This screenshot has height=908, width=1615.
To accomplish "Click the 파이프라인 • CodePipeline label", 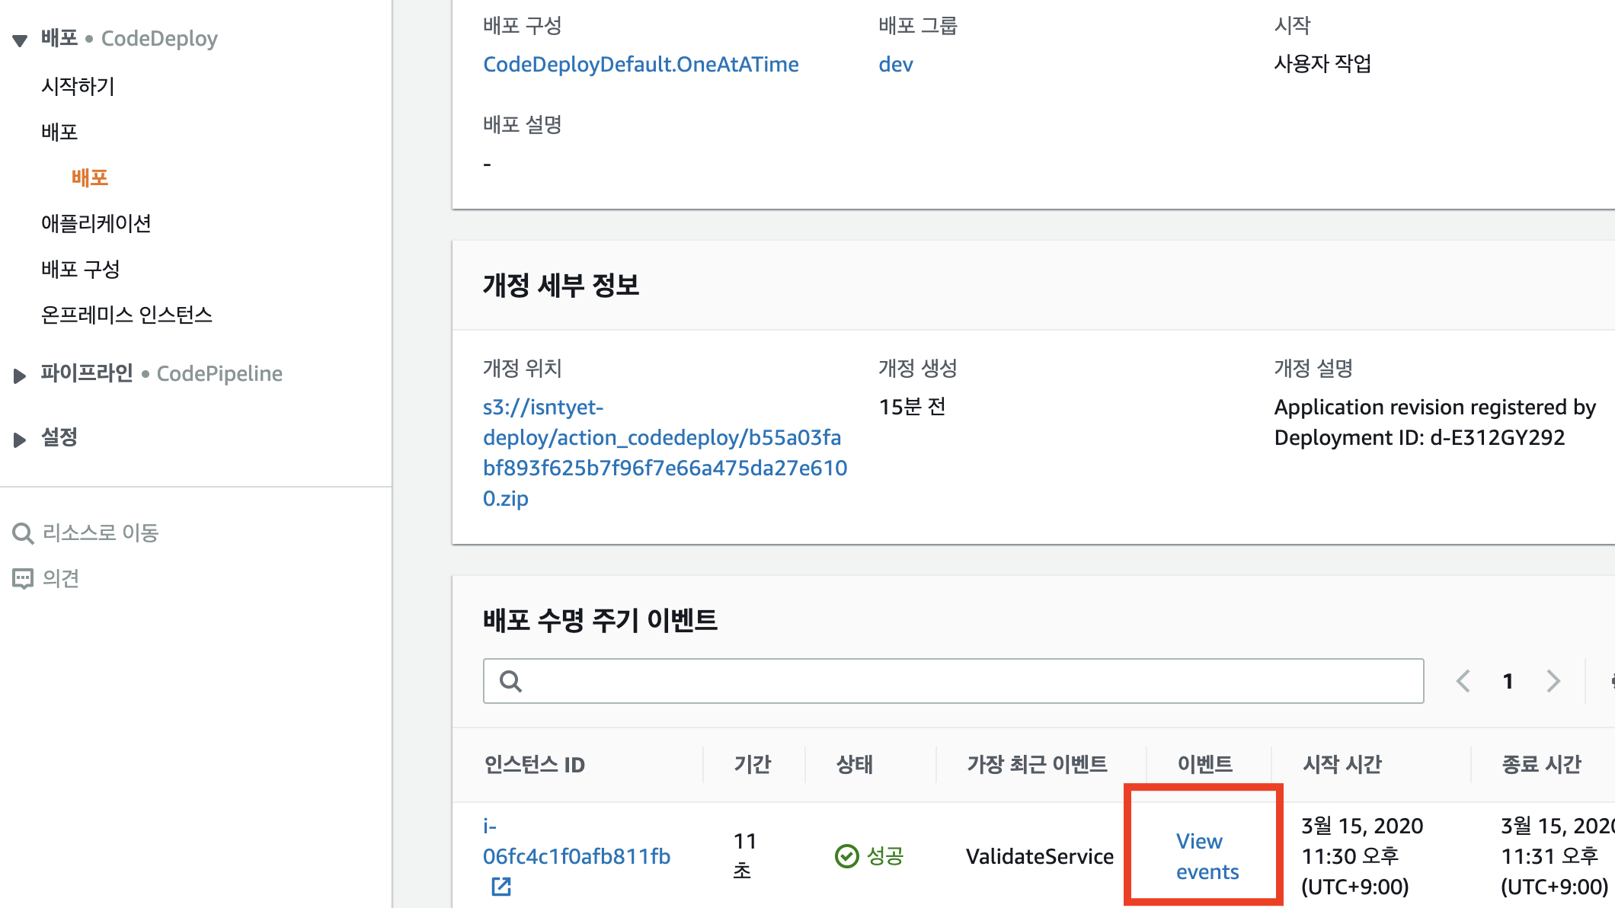I will pyautogui.click(x=161, y=373).
